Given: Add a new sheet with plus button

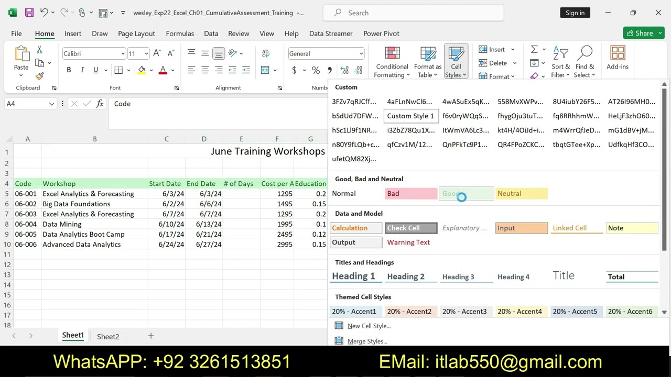Looking at the screenshot, I should point(150,336).
